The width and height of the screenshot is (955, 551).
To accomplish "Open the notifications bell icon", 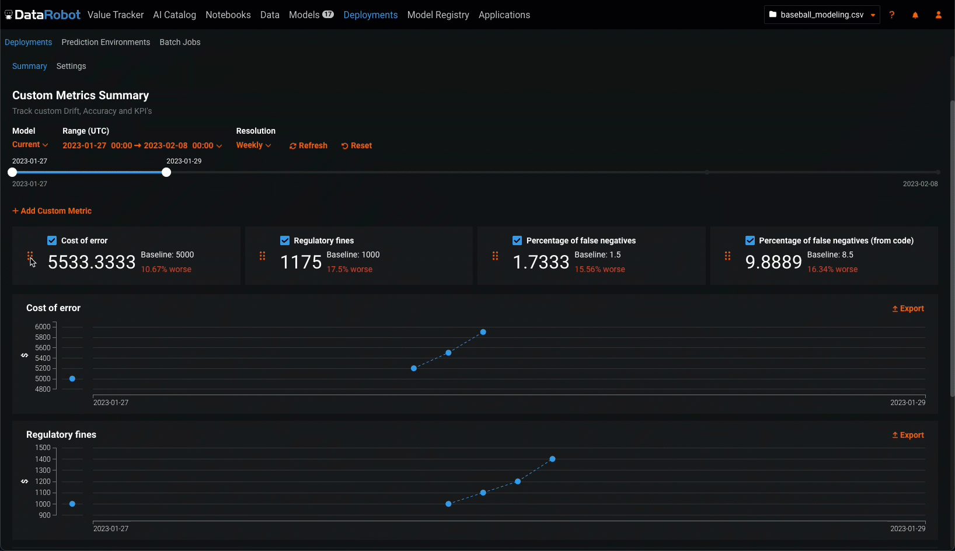I will [x=915, y=15].
